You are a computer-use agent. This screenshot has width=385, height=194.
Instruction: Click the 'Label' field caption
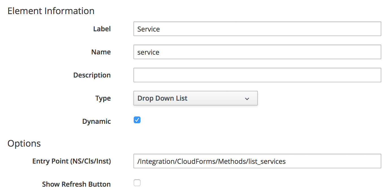pyautogui.click(x=102, y=29)
